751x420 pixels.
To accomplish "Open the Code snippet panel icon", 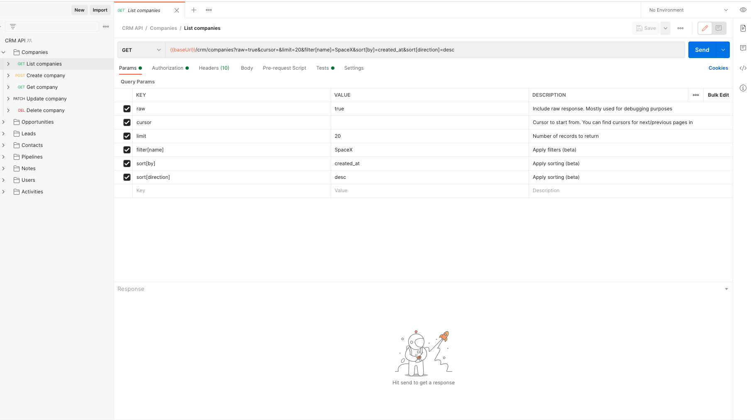I will click(x=743, y=68).
